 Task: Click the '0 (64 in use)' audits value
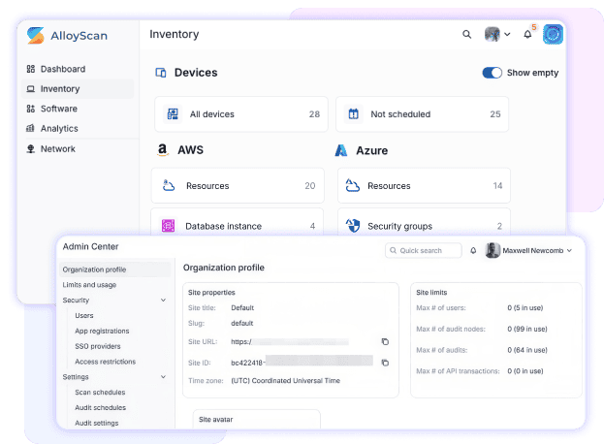[x=527, y=350]
